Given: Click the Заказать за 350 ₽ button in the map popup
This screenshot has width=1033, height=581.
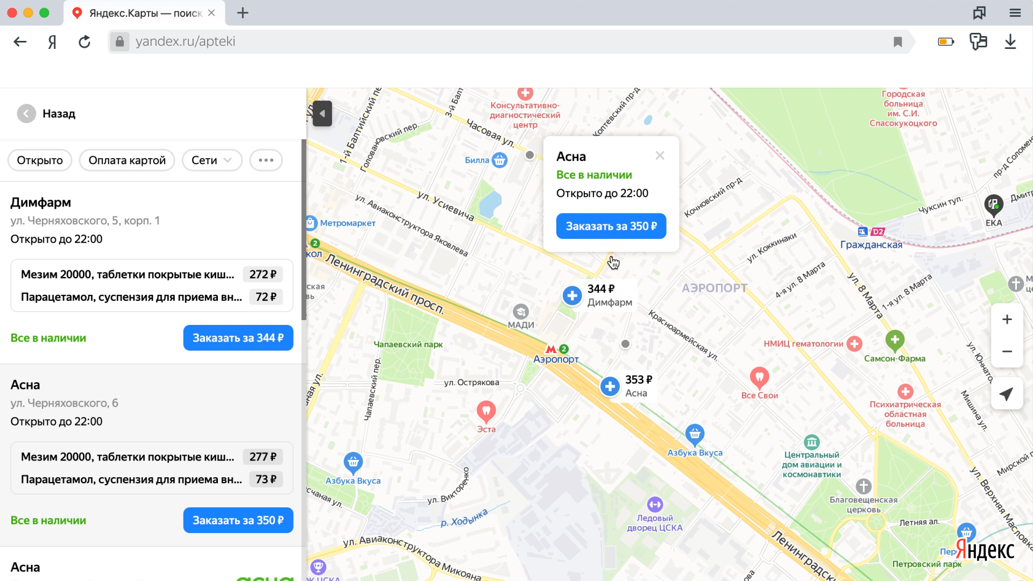Looking at the screenshot, I should tap(611, 226).
